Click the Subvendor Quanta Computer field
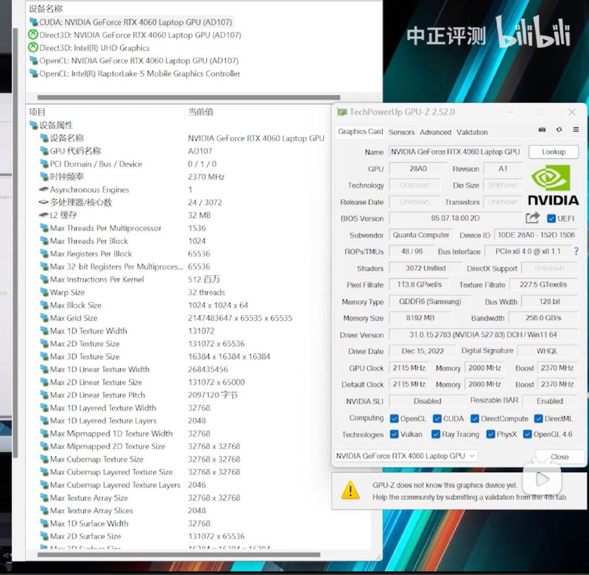589x575 pixels. pos(420,235)
